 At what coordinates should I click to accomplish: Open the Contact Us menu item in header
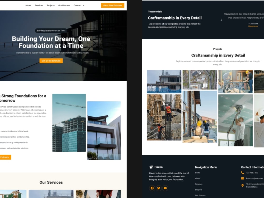pyautogui.click(x=79, y=6)
